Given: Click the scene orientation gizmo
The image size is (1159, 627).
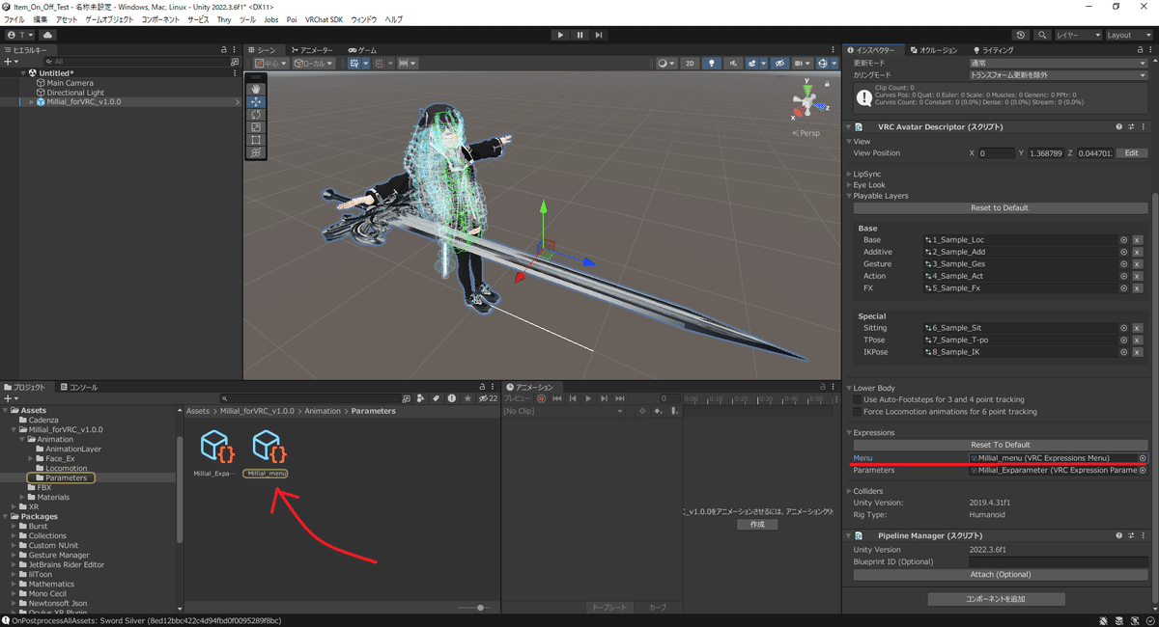Looking at the screenshot, I should pyautogui.click(x=807, y=101).
